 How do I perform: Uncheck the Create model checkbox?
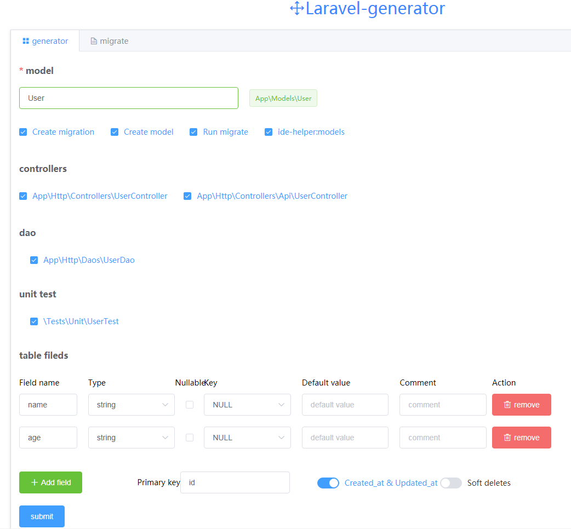pyautogui.click(x=115, y=132)
